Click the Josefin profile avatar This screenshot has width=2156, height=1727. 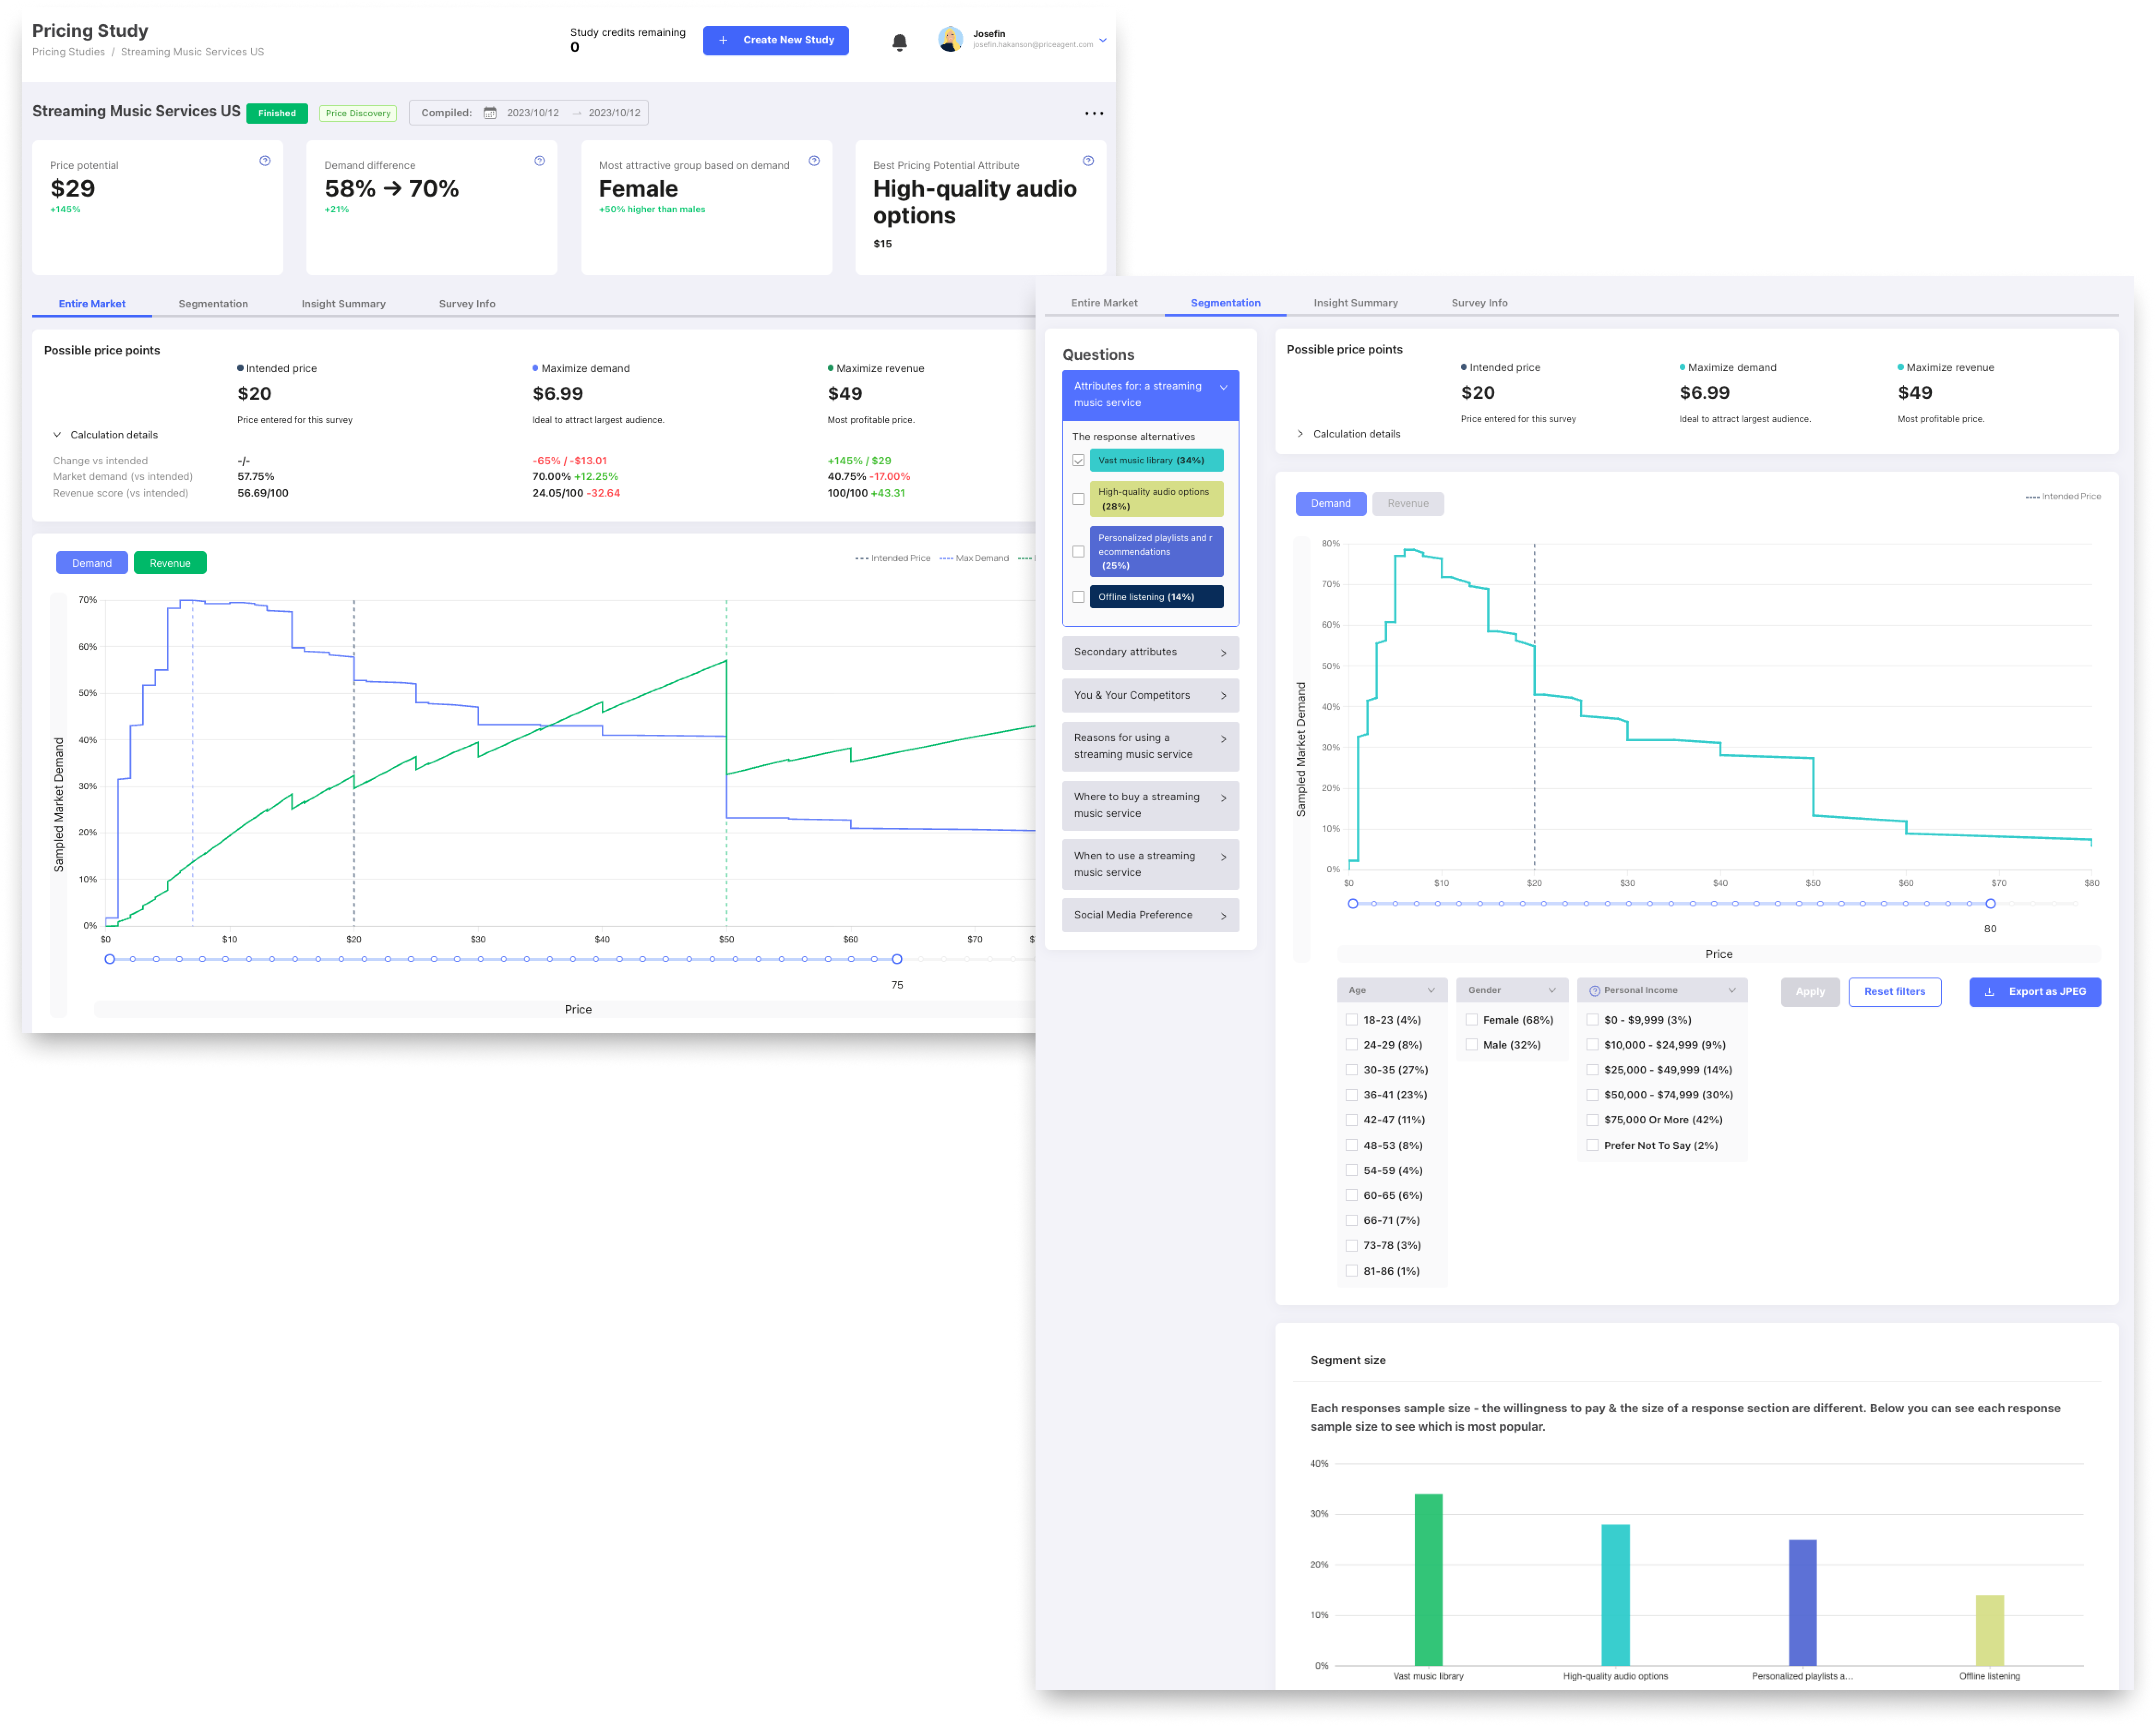950,39
